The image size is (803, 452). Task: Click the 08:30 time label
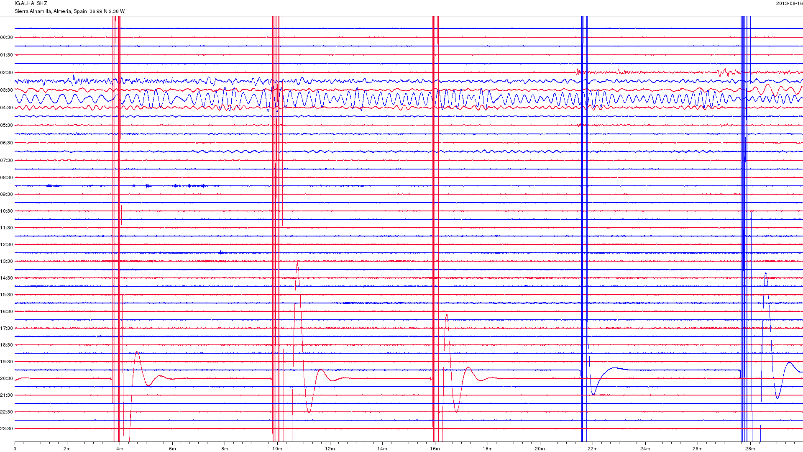[7, 177]
